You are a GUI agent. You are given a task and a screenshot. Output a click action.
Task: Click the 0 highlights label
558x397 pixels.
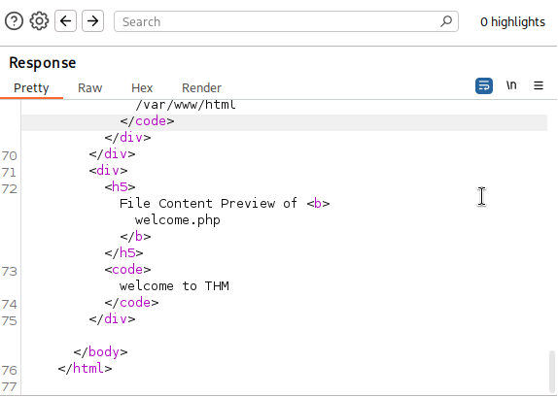click(512, 22)
